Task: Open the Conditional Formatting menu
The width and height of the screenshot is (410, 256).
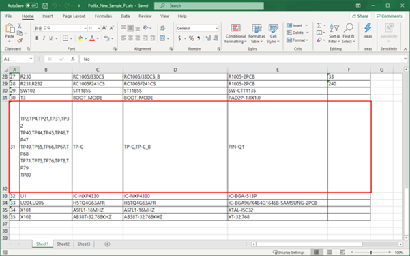Action: point(235,33)
